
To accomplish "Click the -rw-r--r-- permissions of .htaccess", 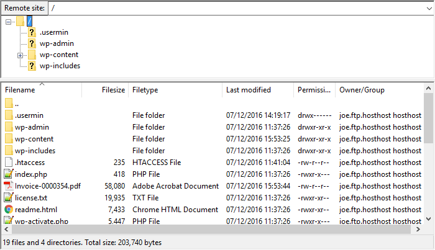I will point(313,163).
